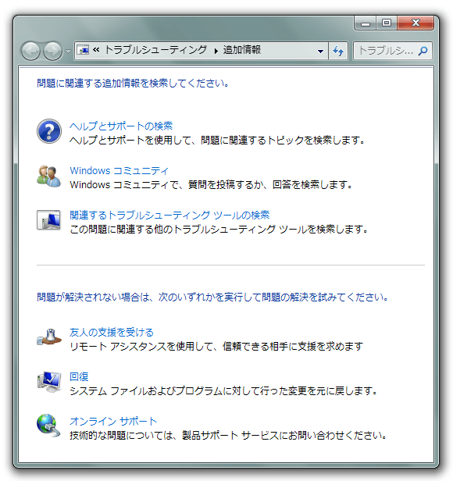
Task: Click the refresh arrows icon in address bar
Action: pyautogui.click(x=338, y=51)
